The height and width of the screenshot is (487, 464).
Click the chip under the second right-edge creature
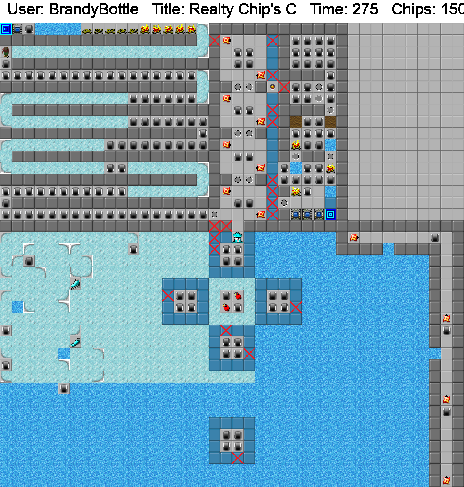click(x=447, y=412)
